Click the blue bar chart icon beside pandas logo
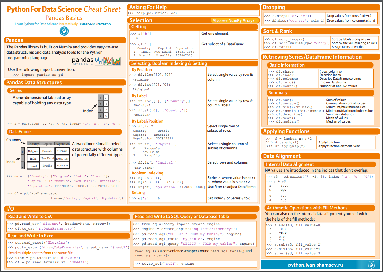The height and width of the screenshot is (272, 383). 99,61
